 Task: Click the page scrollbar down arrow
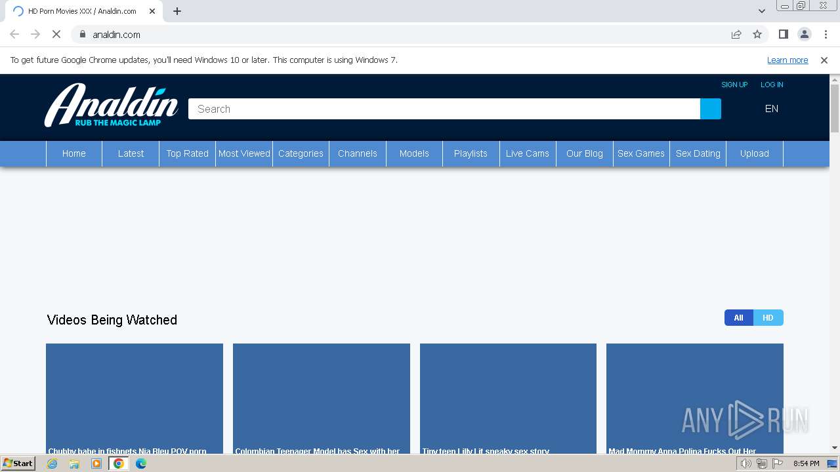coord(835,448)
